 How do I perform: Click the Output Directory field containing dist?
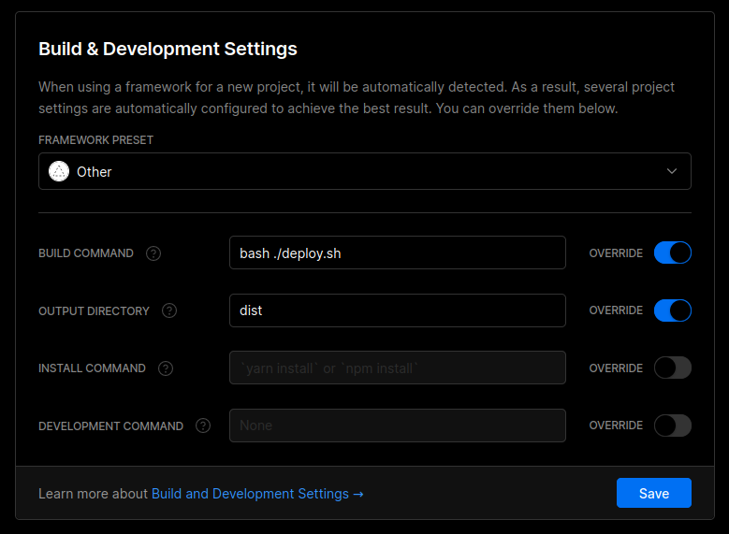397,310
